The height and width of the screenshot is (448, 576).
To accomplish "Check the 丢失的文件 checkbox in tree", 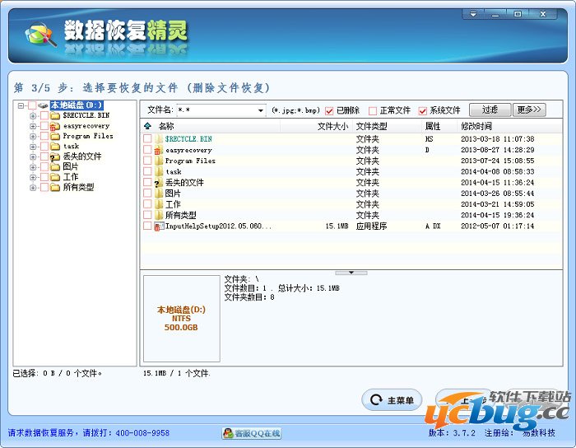I will pyautogui.click(x=44, y=157).
